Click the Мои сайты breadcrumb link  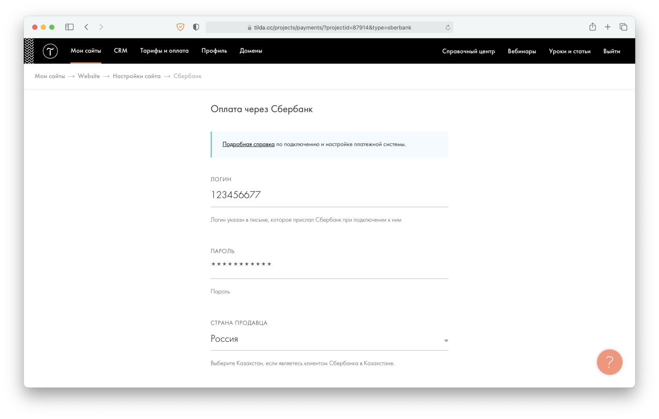pos(50,76)
